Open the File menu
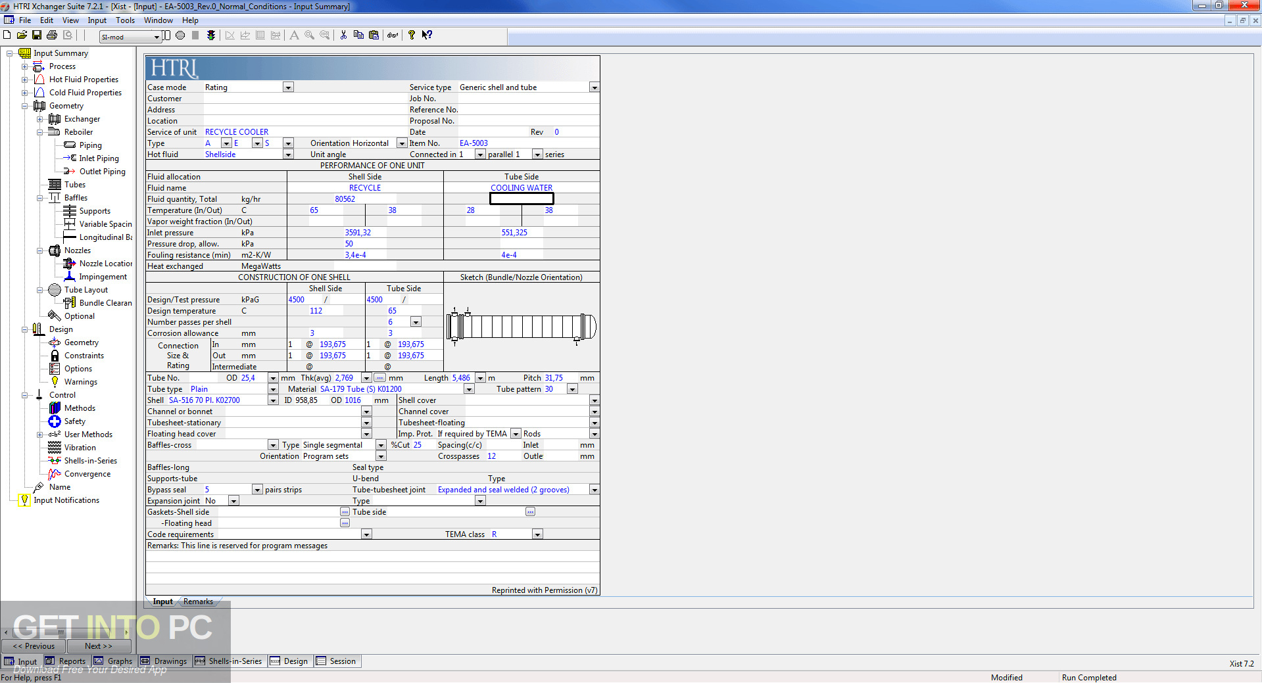 [25, 20]
